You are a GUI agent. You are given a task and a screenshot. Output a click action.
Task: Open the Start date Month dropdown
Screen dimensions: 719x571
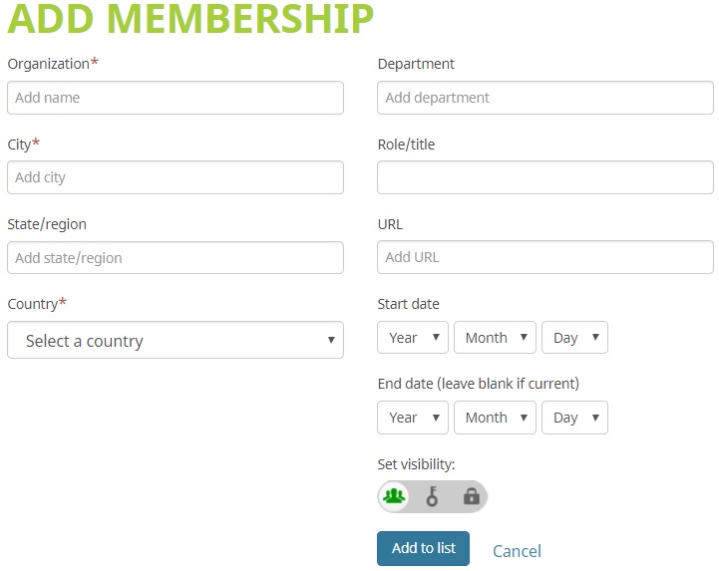click(x=495, y=337)
